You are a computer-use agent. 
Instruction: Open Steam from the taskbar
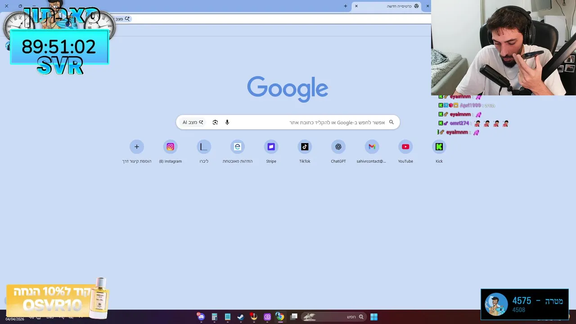(x=241, y=317)
